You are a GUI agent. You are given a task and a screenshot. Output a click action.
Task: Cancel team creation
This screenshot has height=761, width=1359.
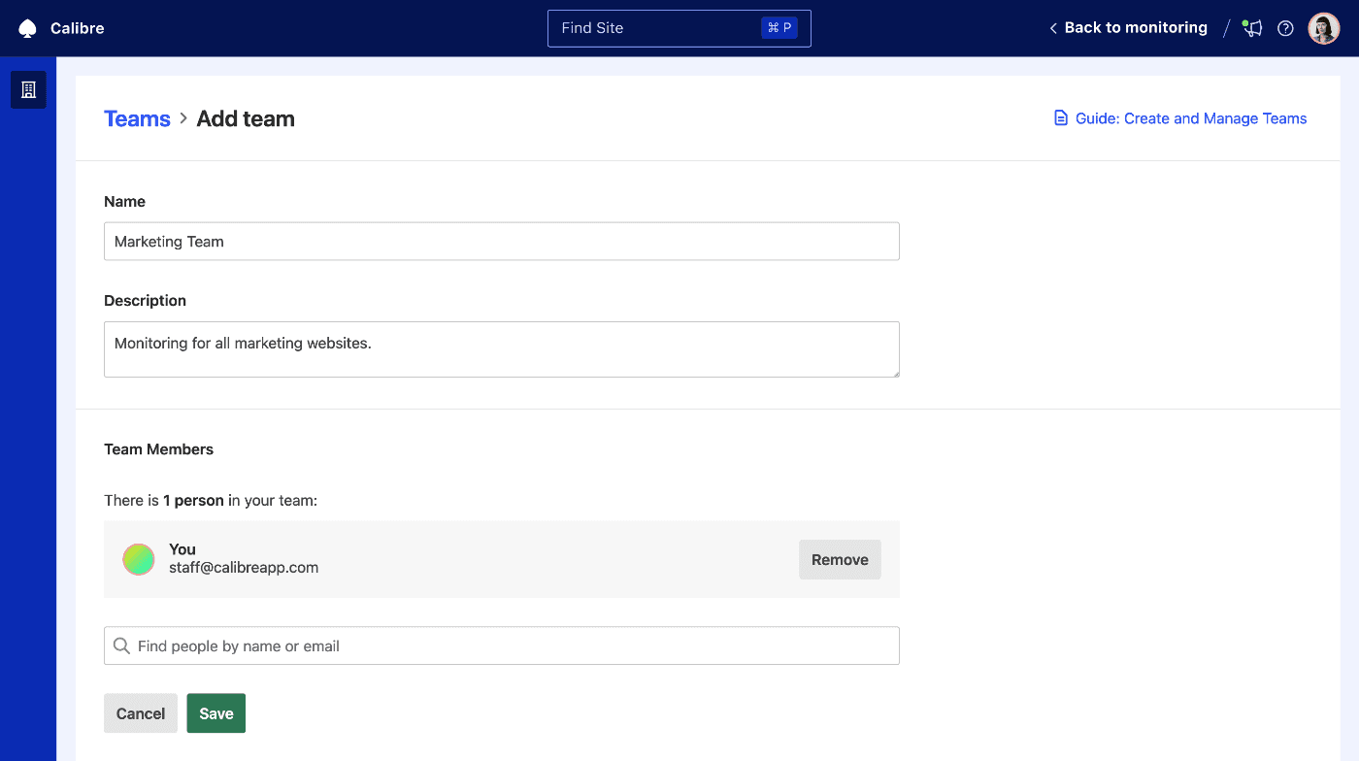(x=140, y=712)
